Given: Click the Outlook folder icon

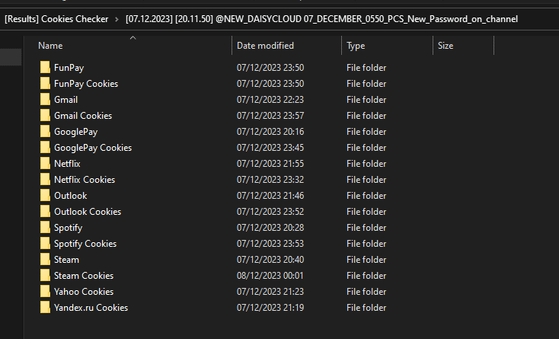Looking at the screenshot, I should pyautogui.click(x=45, y=196).
